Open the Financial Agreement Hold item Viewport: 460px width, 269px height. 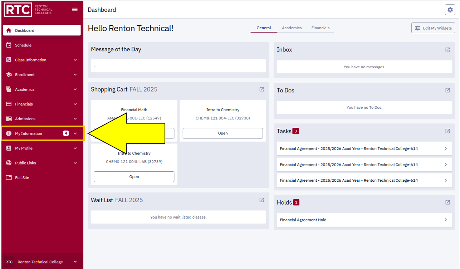point(364,220)
